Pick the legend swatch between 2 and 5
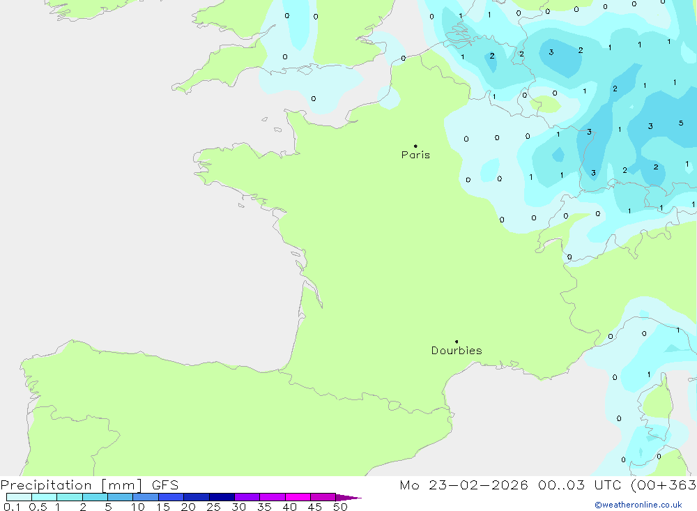The width and height of the screenshot is (697, 511). click(x=95, y=497)
